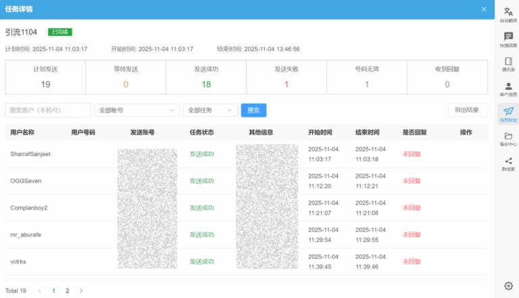Go to page 2 of results
Image resolution: width=519 pixels, height=298 pixels.
pyautogui.click(x=67, y=291)
